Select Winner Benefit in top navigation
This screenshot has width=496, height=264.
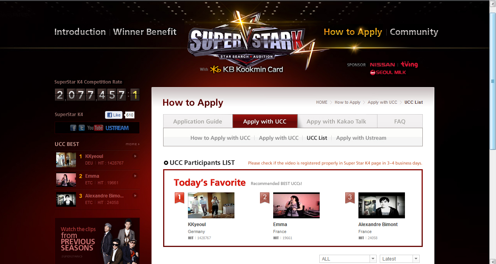[x=145, y=32]
